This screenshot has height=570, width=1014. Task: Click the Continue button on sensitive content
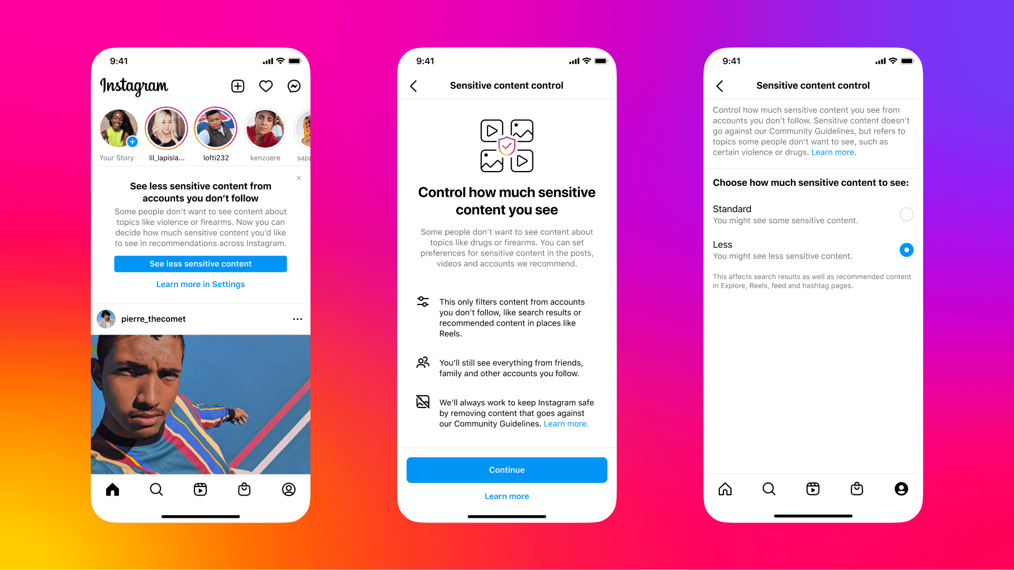[x=507, y=470]
